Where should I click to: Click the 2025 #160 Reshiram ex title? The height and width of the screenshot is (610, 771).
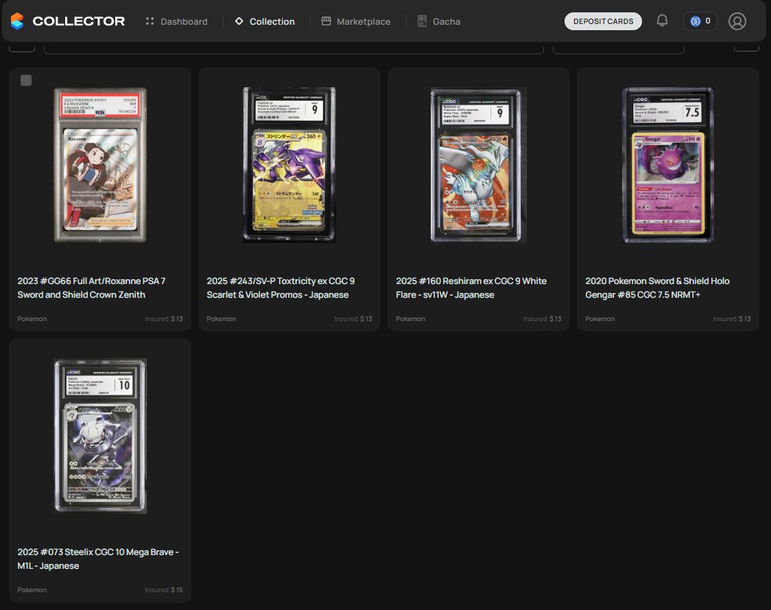pos(471,288)
